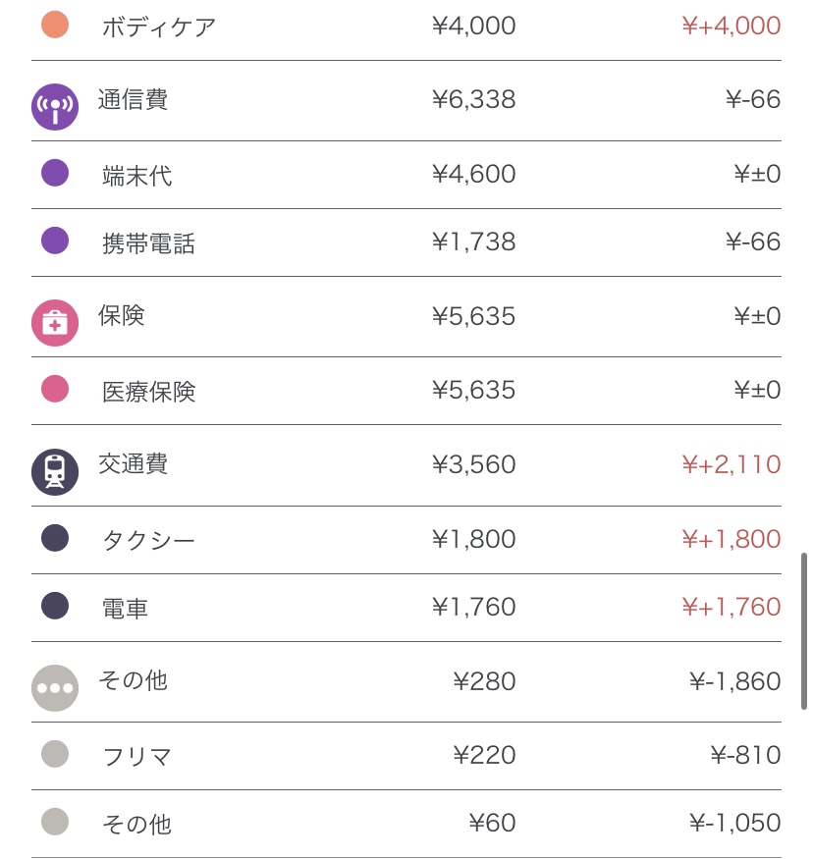Tap the pink 保険 medical kit icon

(55, 323)
